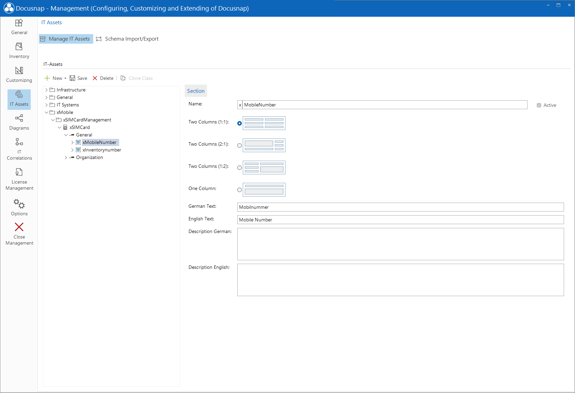Expand the Organization tree node
575x393 pixels.
point(66,157)
